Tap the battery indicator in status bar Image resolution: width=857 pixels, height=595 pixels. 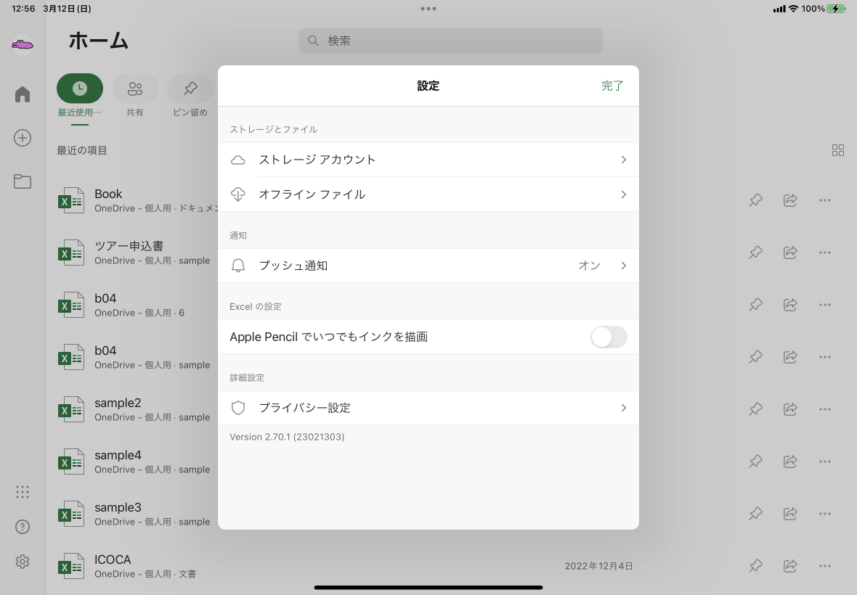pos(836,9)
